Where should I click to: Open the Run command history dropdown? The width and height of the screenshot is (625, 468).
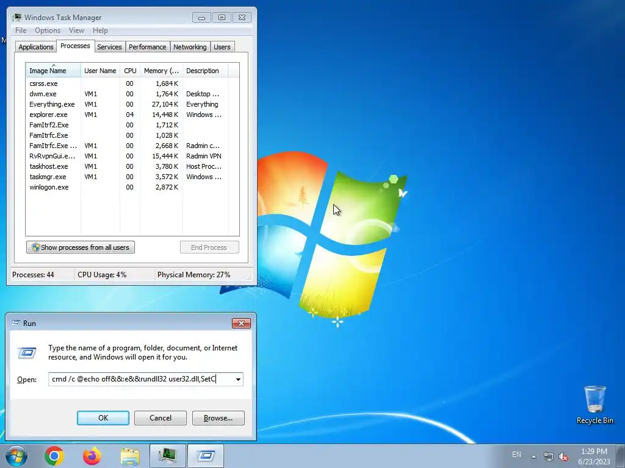click(x=238, y=379)
